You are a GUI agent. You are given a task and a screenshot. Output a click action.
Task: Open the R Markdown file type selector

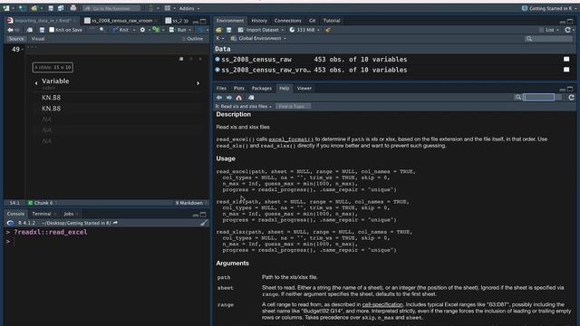point(189,203)
